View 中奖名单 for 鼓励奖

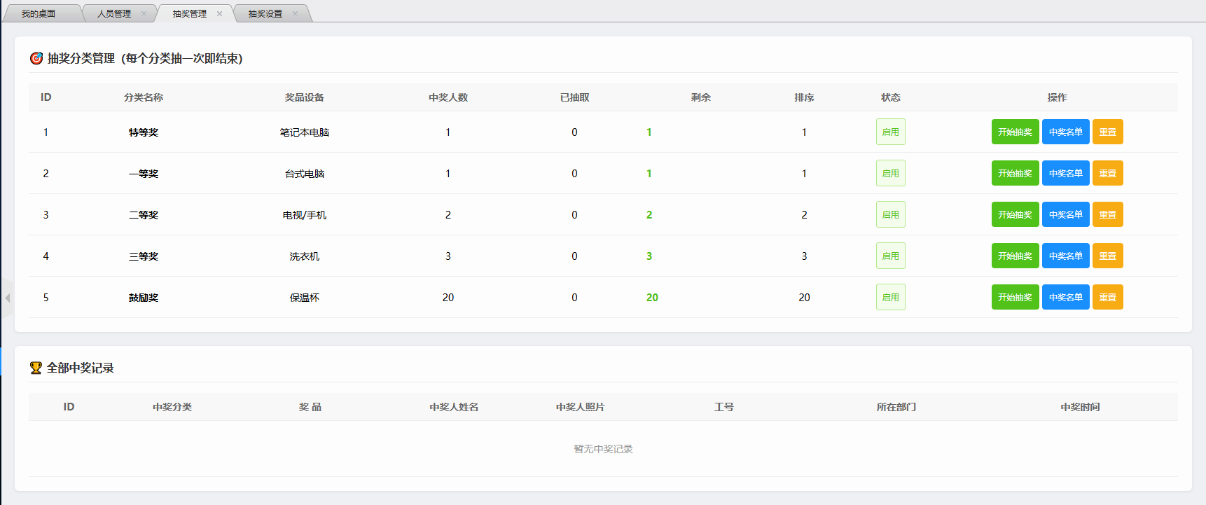1065,297
